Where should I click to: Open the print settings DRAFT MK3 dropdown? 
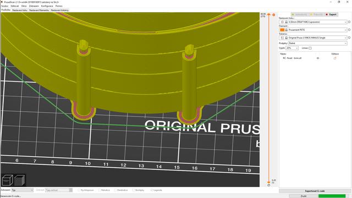[313, 22]
